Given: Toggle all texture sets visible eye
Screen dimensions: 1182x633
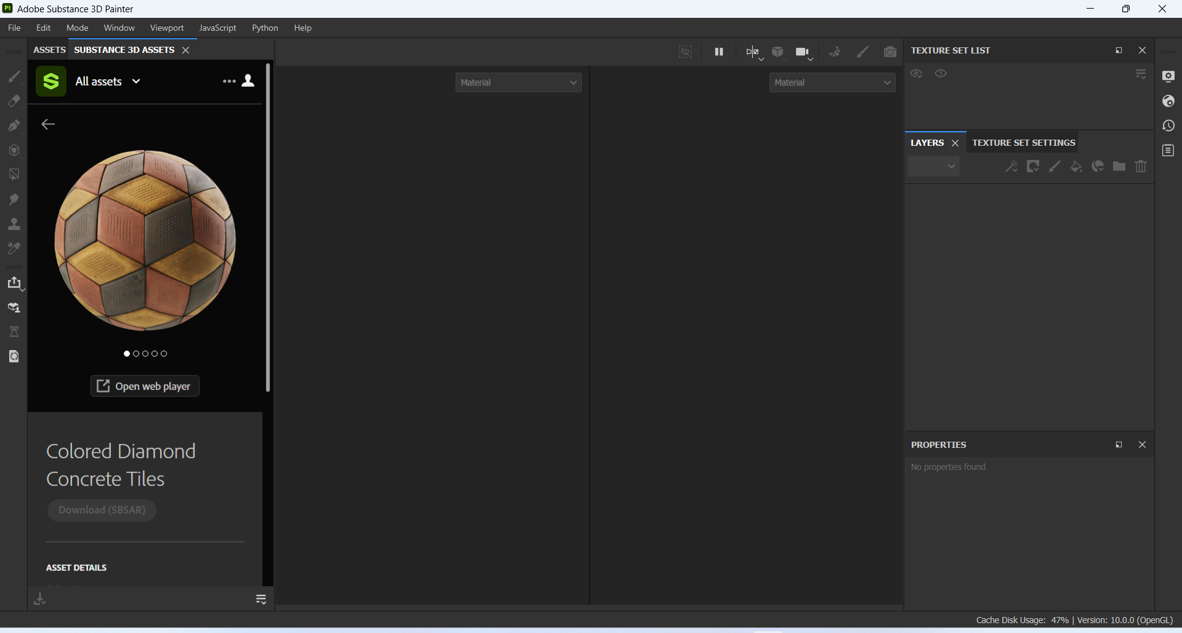Looking at the screenshot, I should [941, 74].
